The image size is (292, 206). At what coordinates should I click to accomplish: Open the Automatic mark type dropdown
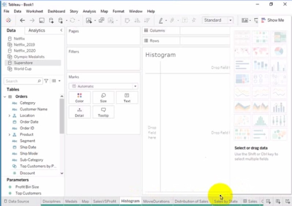point(103,86)
